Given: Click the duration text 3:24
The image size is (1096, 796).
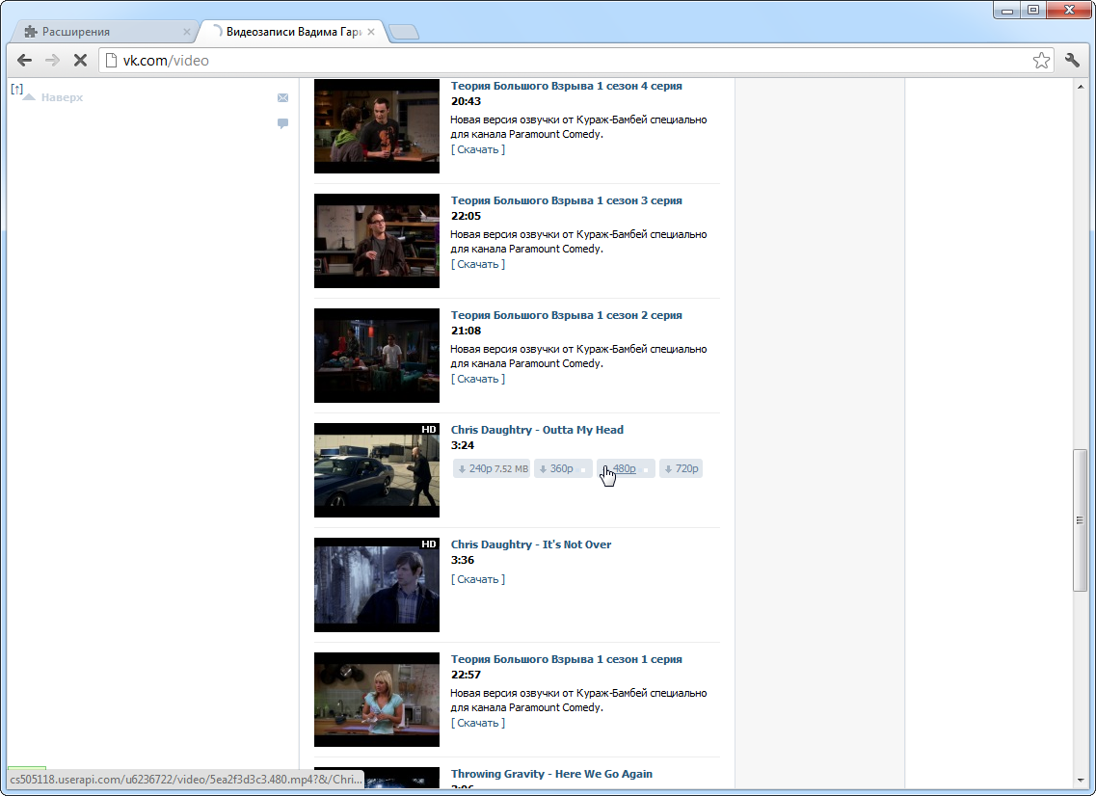Looking at the screenshot, I should tap(462, 445).
